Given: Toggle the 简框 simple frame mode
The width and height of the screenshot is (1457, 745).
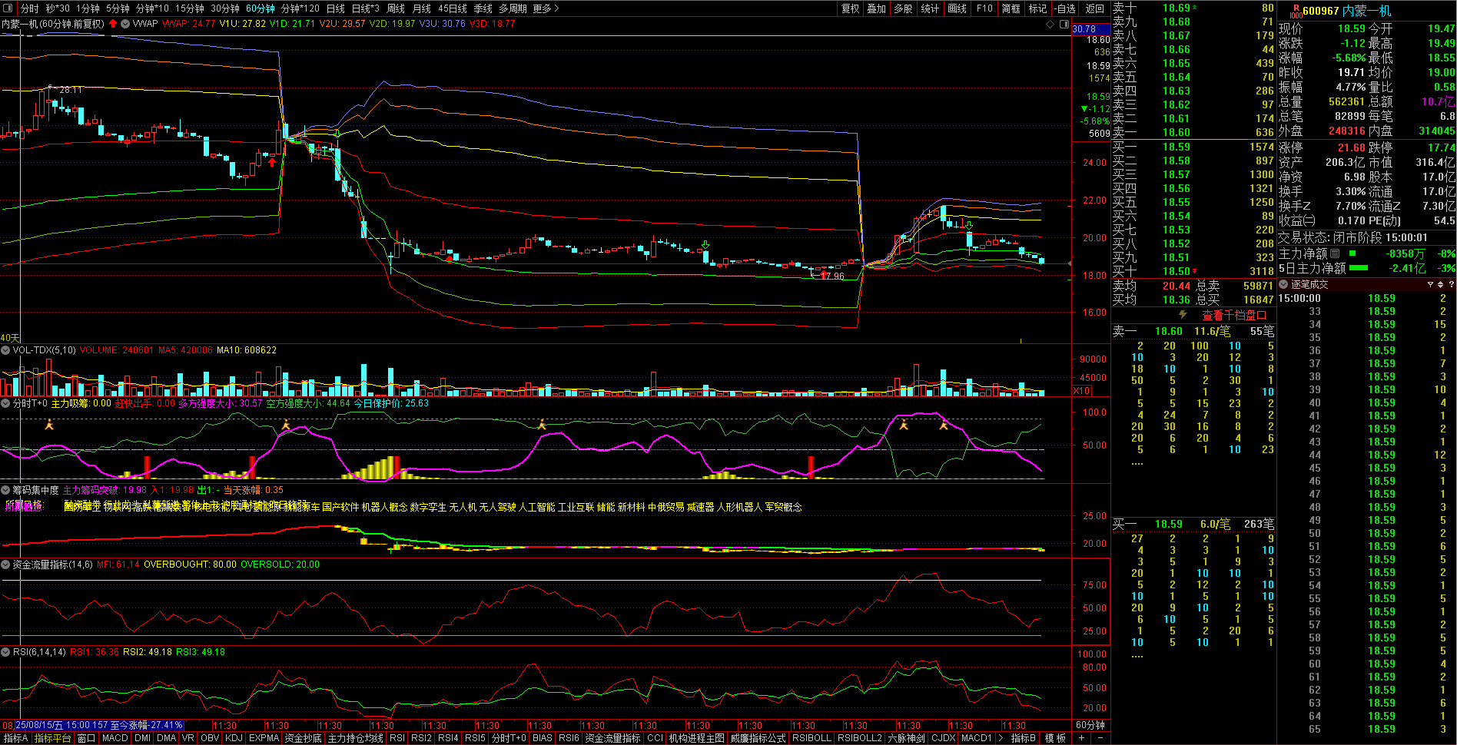Looking at the screenshot, I should [x=1011, y=8].
